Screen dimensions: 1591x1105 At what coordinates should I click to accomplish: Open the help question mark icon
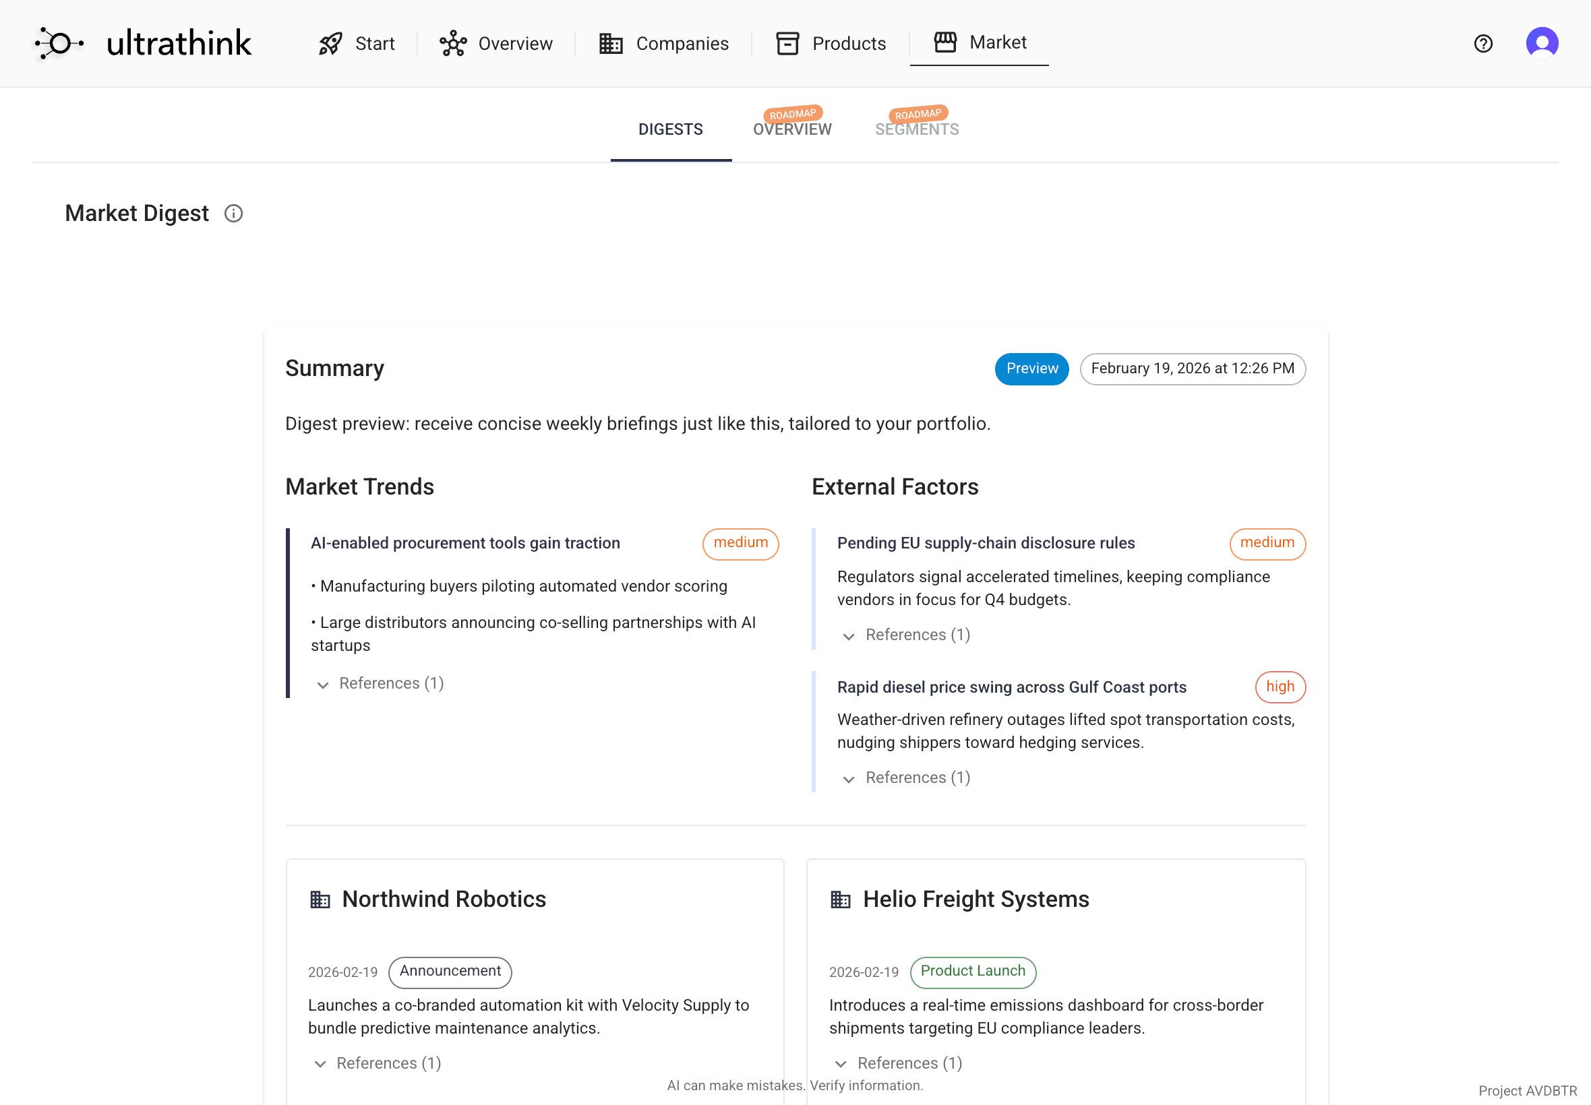point(1483,44)
